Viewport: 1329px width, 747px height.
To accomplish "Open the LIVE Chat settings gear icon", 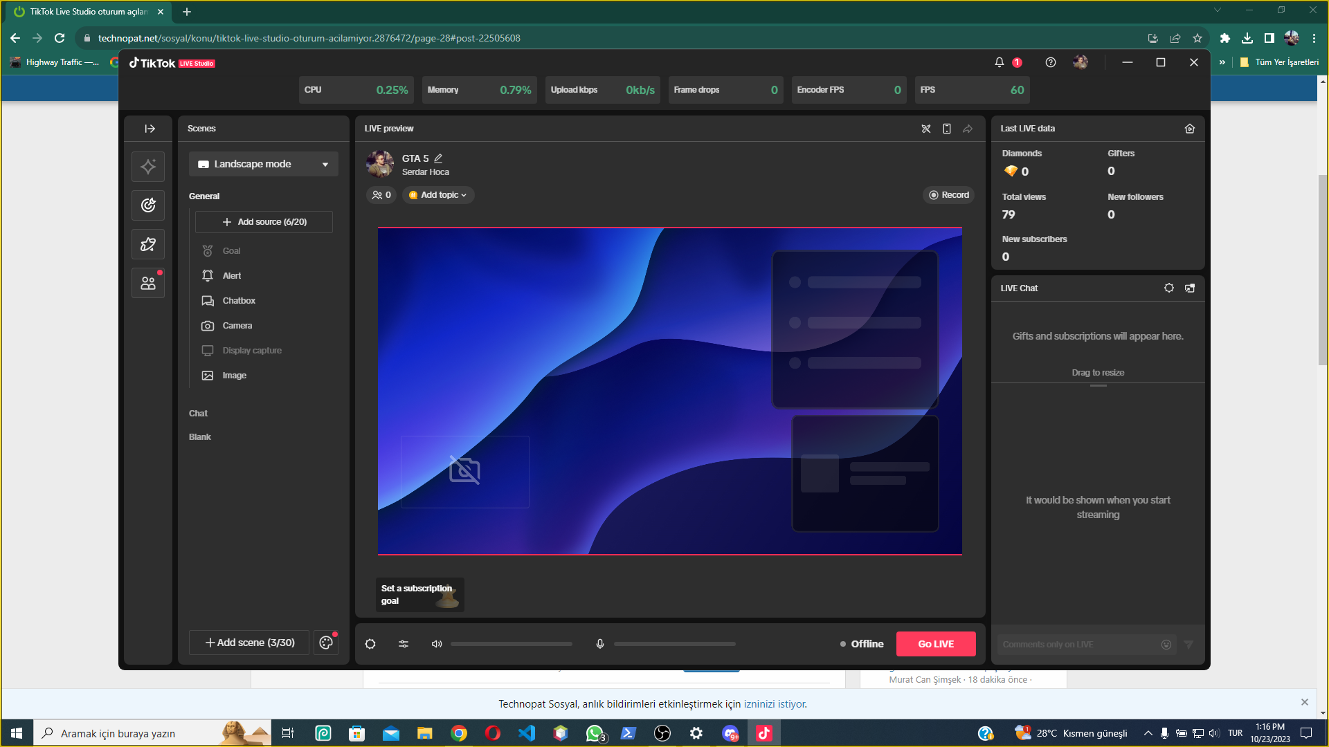I will click(1168, 288).
